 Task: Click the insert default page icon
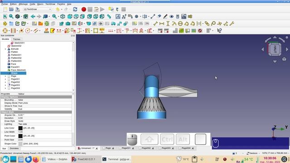click(34, 24)
